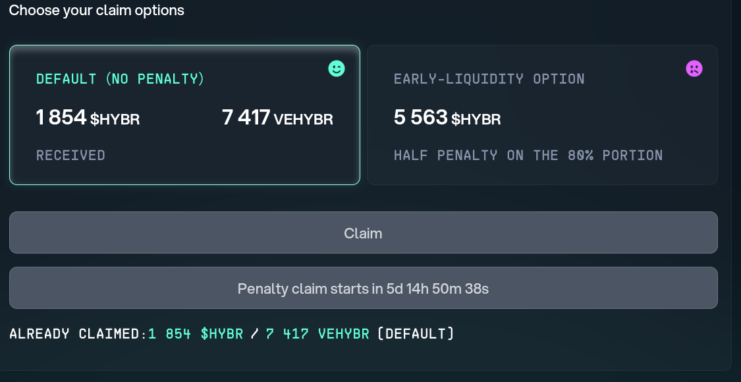Image resolution: width=741 pixels, height=382 pixels.
Task: Click the Choose your claim options heading
Action: [x=96, y=11]
